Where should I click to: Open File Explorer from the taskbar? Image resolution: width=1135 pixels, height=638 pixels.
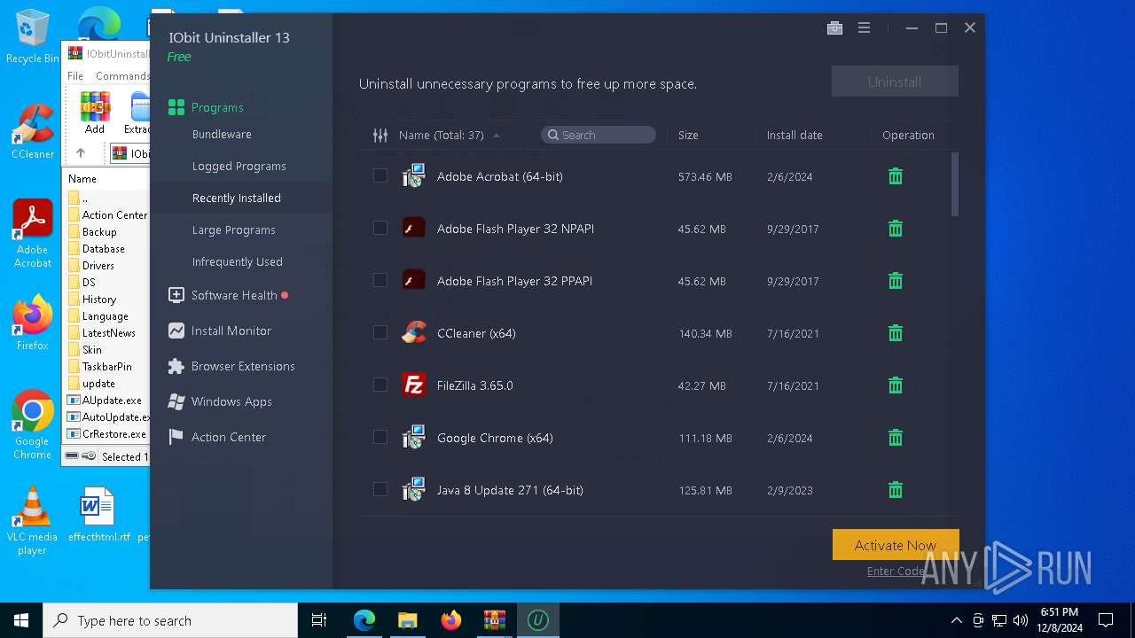click(x=407, y=620)
